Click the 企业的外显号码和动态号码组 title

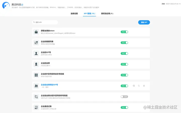(52, 74)
